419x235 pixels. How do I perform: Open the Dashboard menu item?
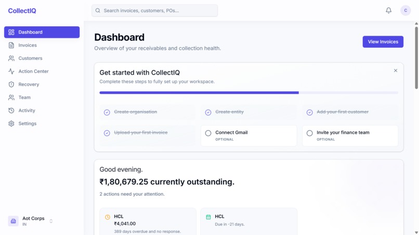(x=42, y=32)
